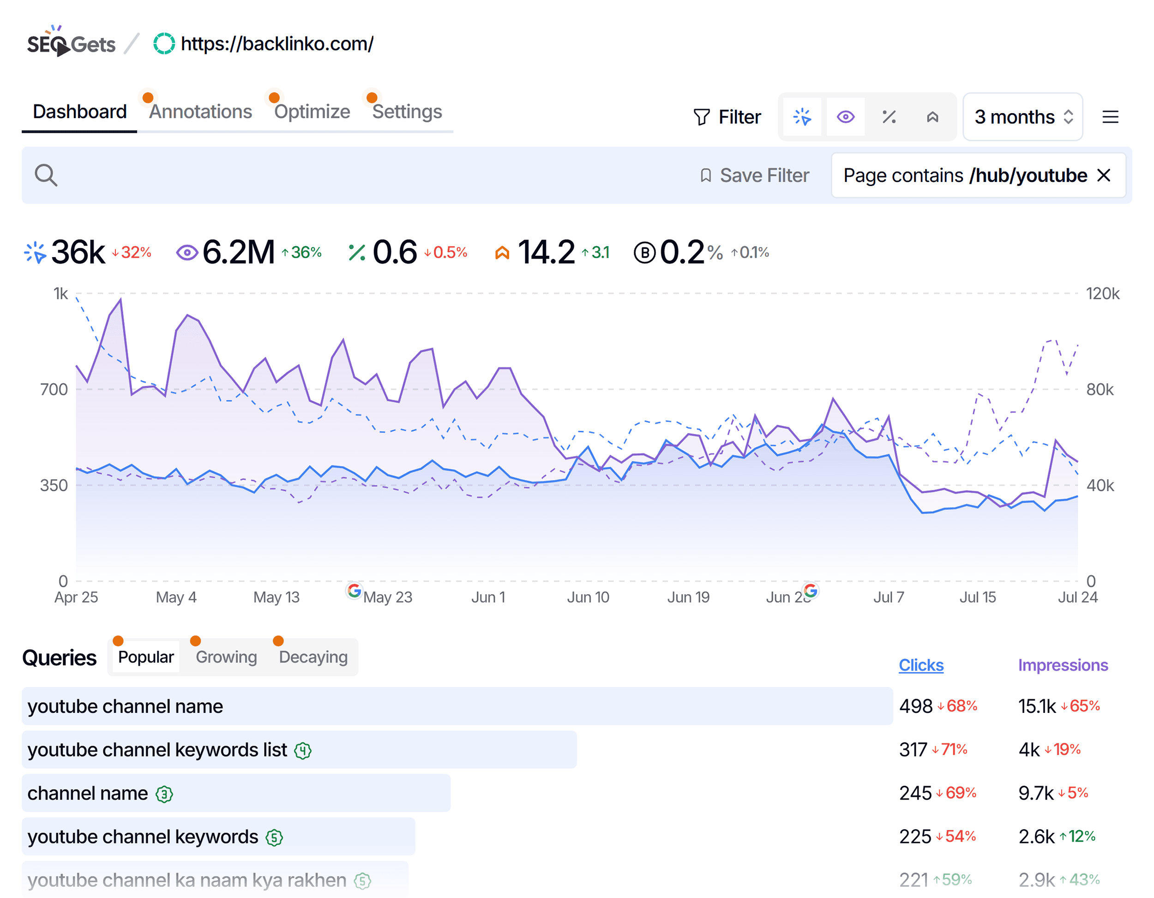The height and width of the screenshot is (898, 1154).
Task: Click the Filter button
Action: pos(727,117)
